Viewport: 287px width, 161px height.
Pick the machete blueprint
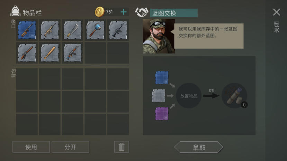(72, 30)
